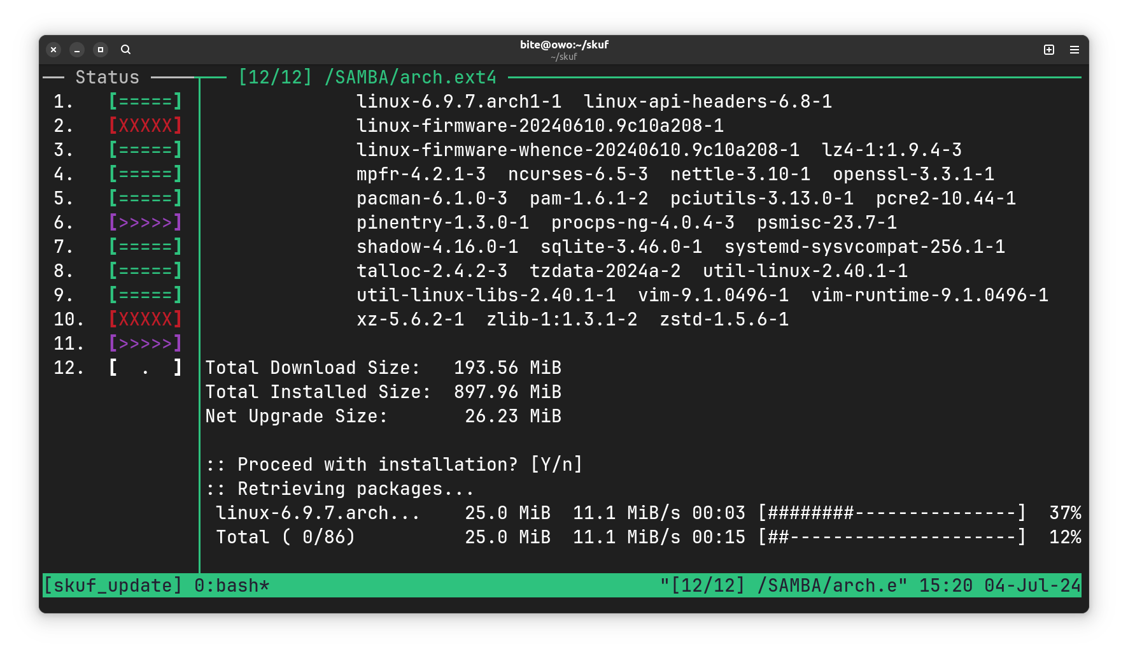
Task: Click package util-linux-libs-2.40.1-1
Action: [486, 295]
